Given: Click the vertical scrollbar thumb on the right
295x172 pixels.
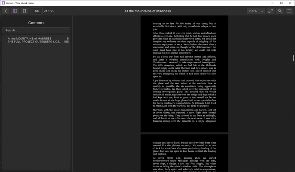Looking at the screenshot, I should point(293,58).
